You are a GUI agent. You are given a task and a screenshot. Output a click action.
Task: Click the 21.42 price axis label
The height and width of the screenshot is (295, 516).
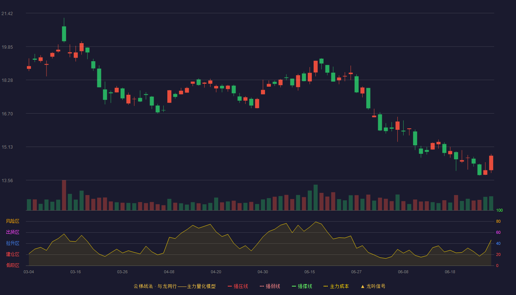tap(7, 14)
